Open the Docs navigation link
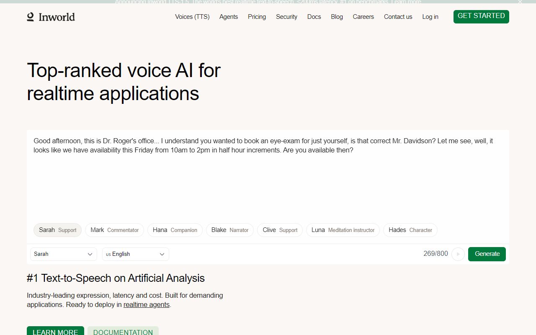536x335 pixels. (314, 17)
